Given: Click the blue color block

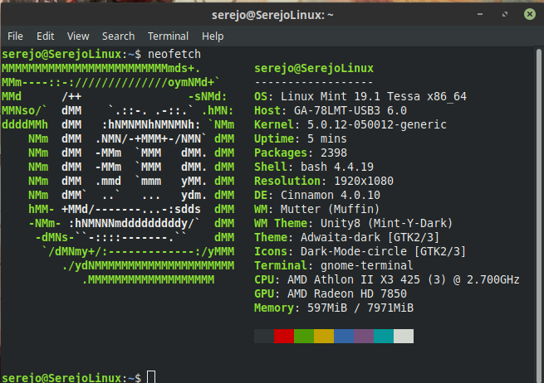Looking at the screenshot, I should click(x=344, y=336).
